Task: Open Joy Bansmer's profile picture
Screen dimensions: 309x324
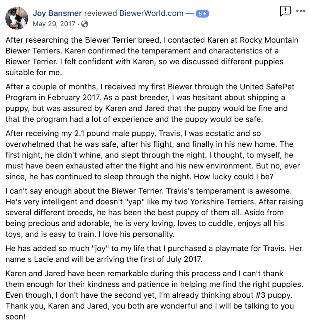Action: click(17, 18)
